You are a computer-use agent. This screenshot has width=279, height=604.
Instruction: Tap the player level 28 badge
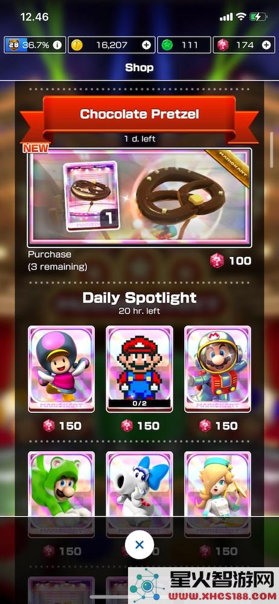pos(12,45)
